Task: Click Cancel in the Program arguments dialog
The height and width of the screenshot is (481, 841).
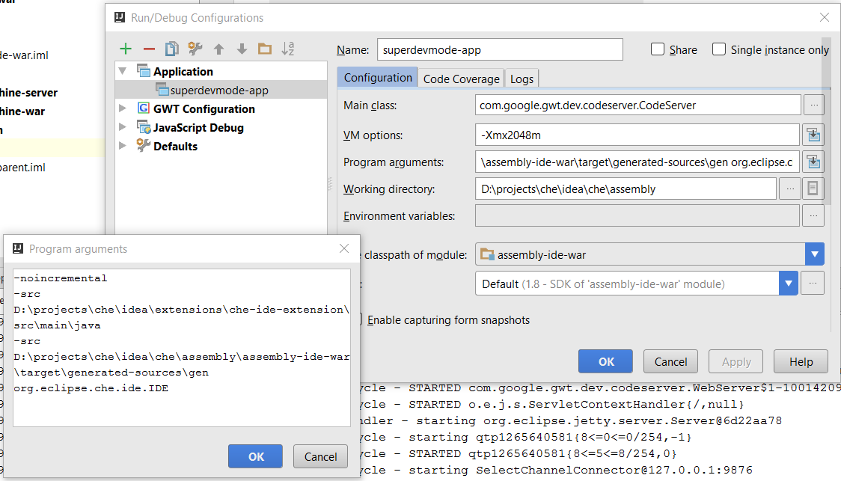Action: point(321,456)
